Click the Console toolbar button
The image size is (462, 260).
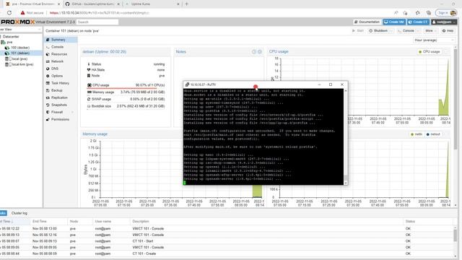point(406,30)
